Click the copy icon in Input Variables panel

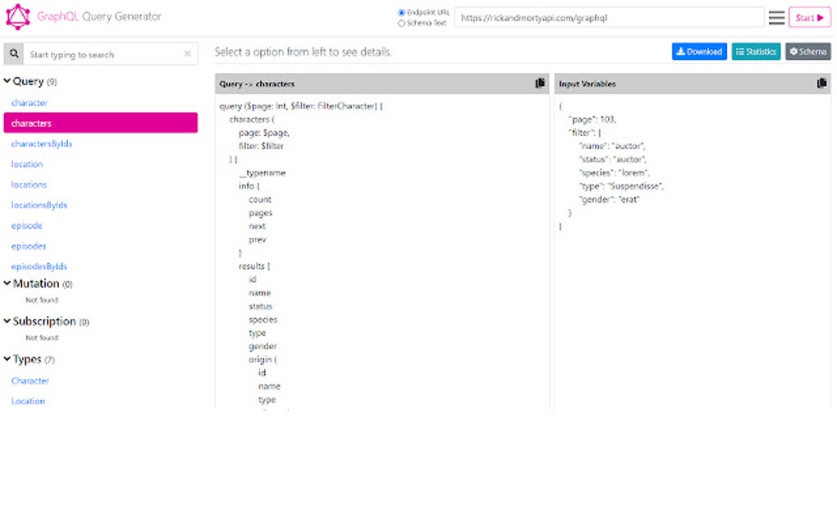[822, 83]
